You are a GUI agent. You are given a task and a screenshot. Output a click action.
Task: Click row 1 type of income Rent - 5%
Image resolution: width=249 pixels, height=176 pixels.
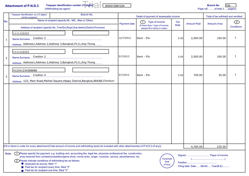tap(143, 38)
